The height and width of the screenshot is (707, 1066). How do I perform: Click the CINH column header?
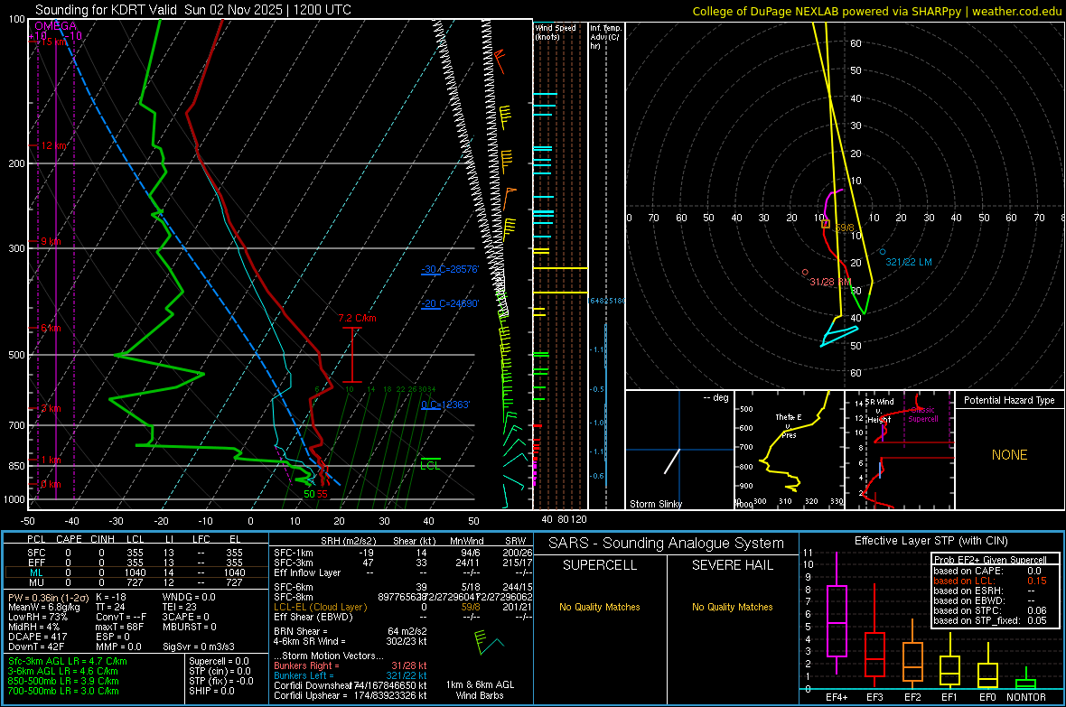coord(102,539)
